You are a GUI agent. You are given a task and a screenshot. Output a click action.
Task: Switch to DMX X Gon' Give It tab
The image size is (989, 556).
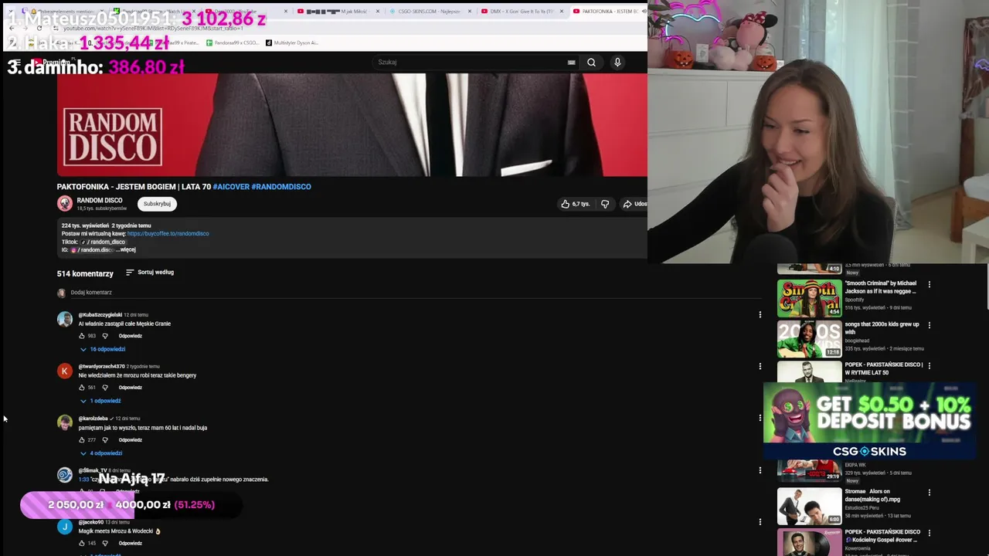tap(522, 12)
